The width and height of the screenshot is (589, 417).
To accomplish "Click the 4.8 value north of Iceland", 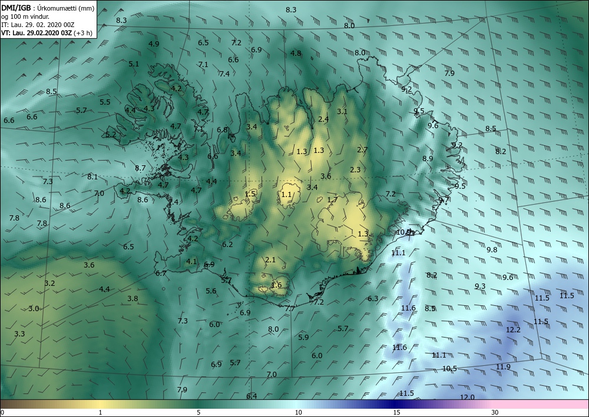I will tap(296, 54).
